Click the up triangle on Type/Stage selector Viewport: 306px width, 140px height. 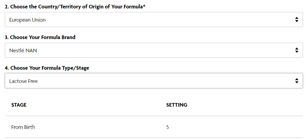pos(297,79)
